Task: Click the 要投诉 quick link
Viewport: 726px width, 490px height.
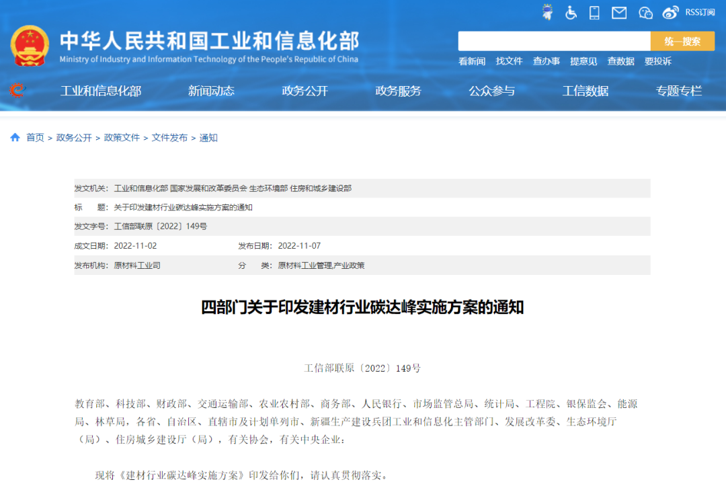Action: point(657,61)
